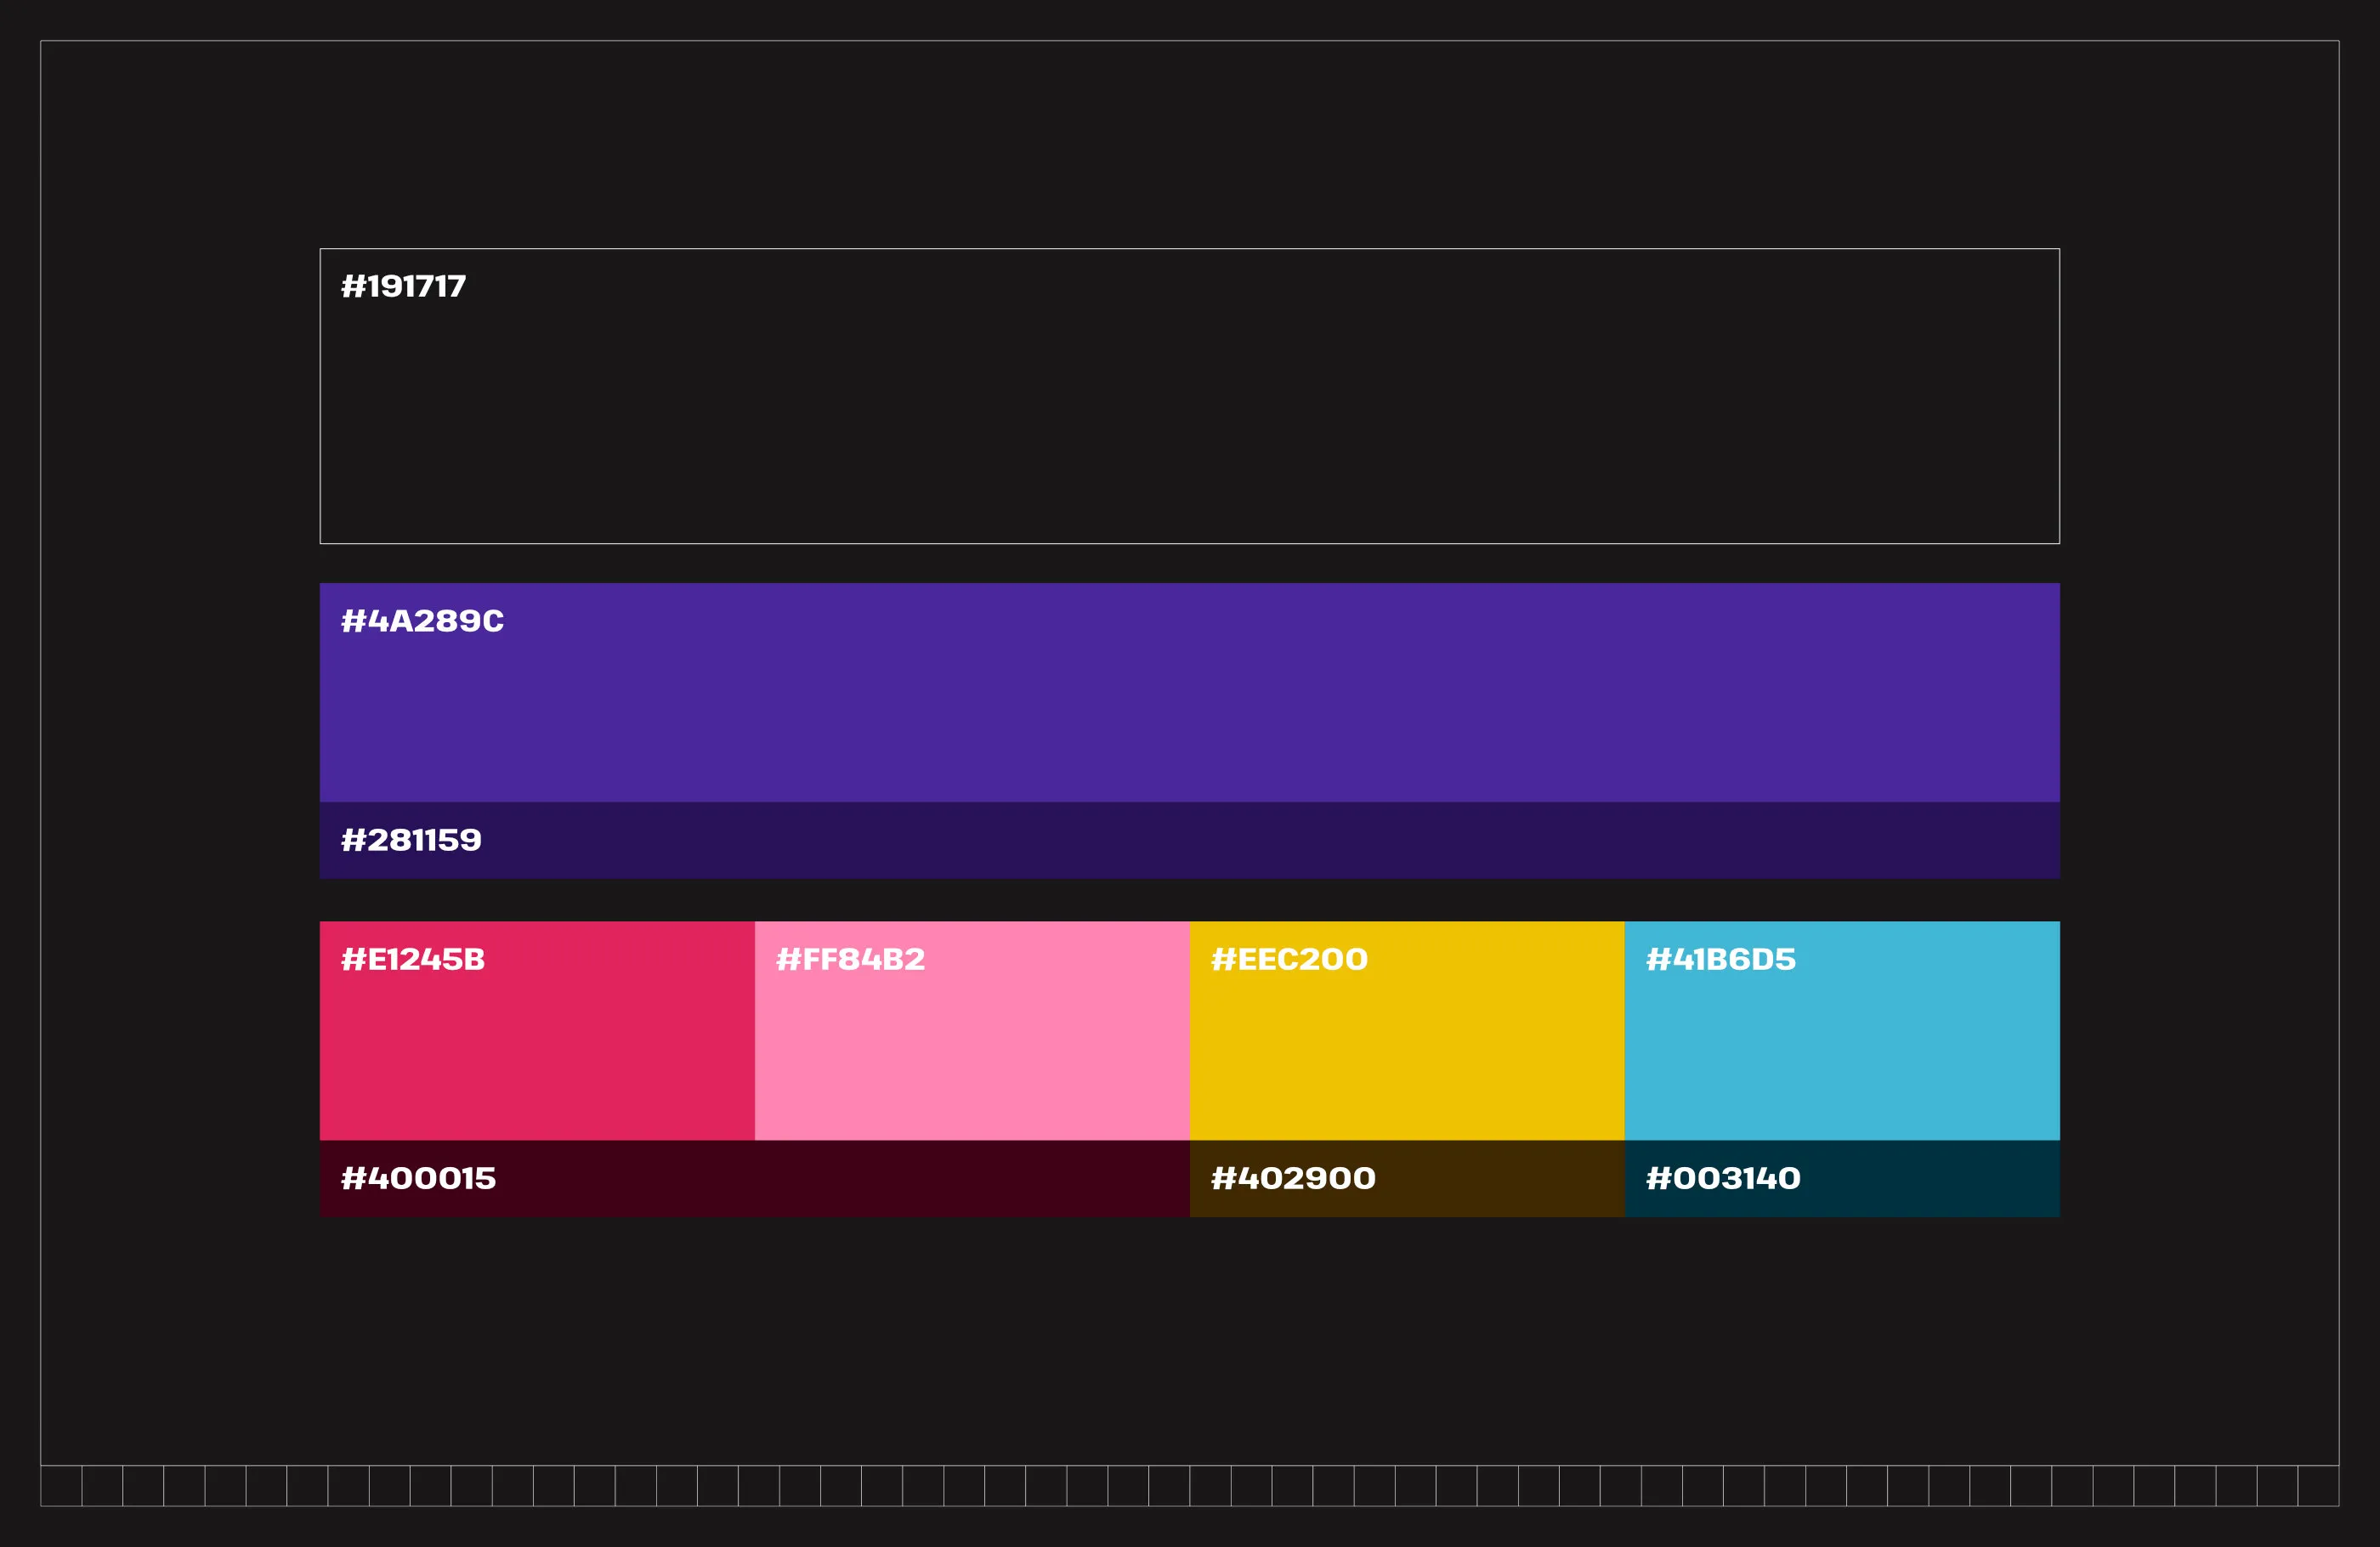The width and height of the screenshot is (2380, 1547).
Task: Click the #4A289C hex code label
Action: point(422,621)
